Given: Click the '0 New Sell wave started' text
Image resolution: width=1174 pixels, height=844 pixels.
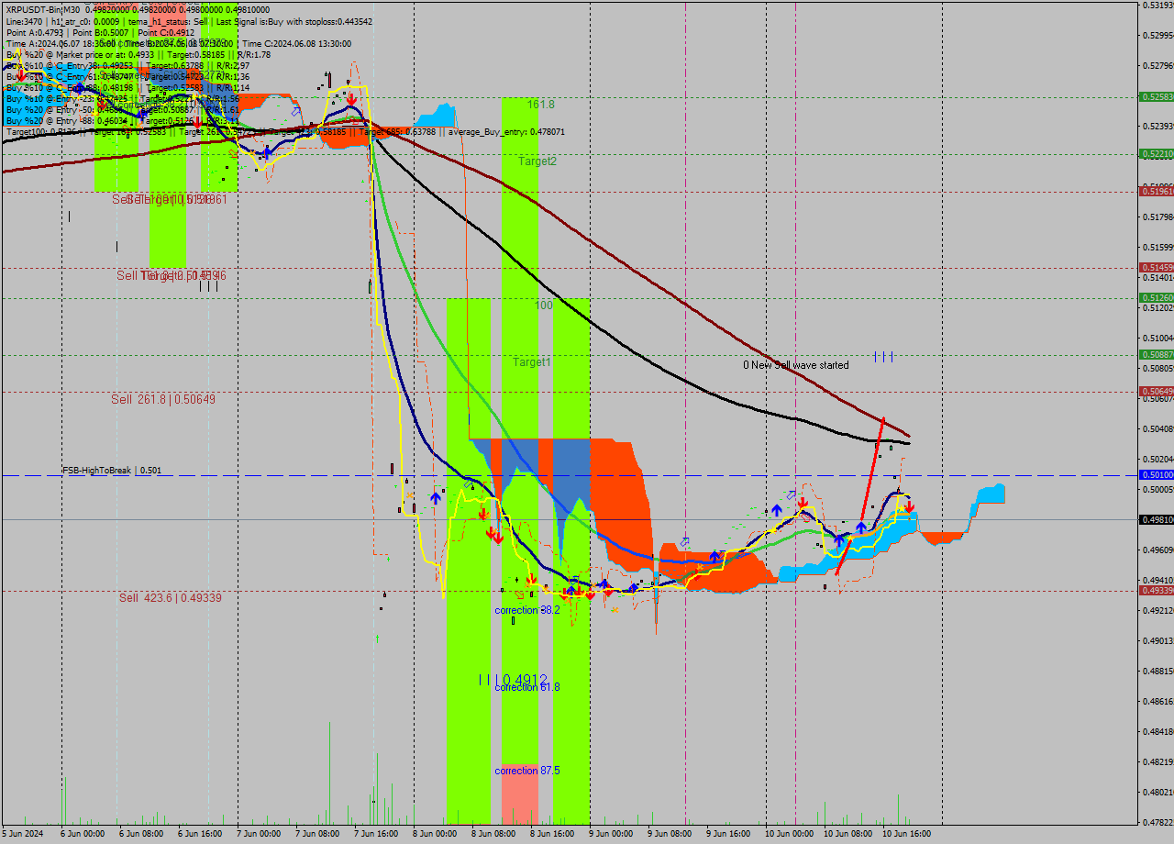Looking at the screenshot, I should click(796, 365).
